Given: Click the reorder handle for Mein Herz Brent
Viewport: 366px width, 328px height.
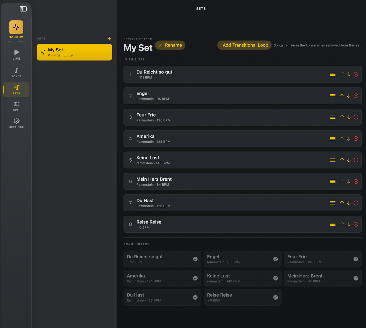Looking at the screenshot, I should point(333,181).
